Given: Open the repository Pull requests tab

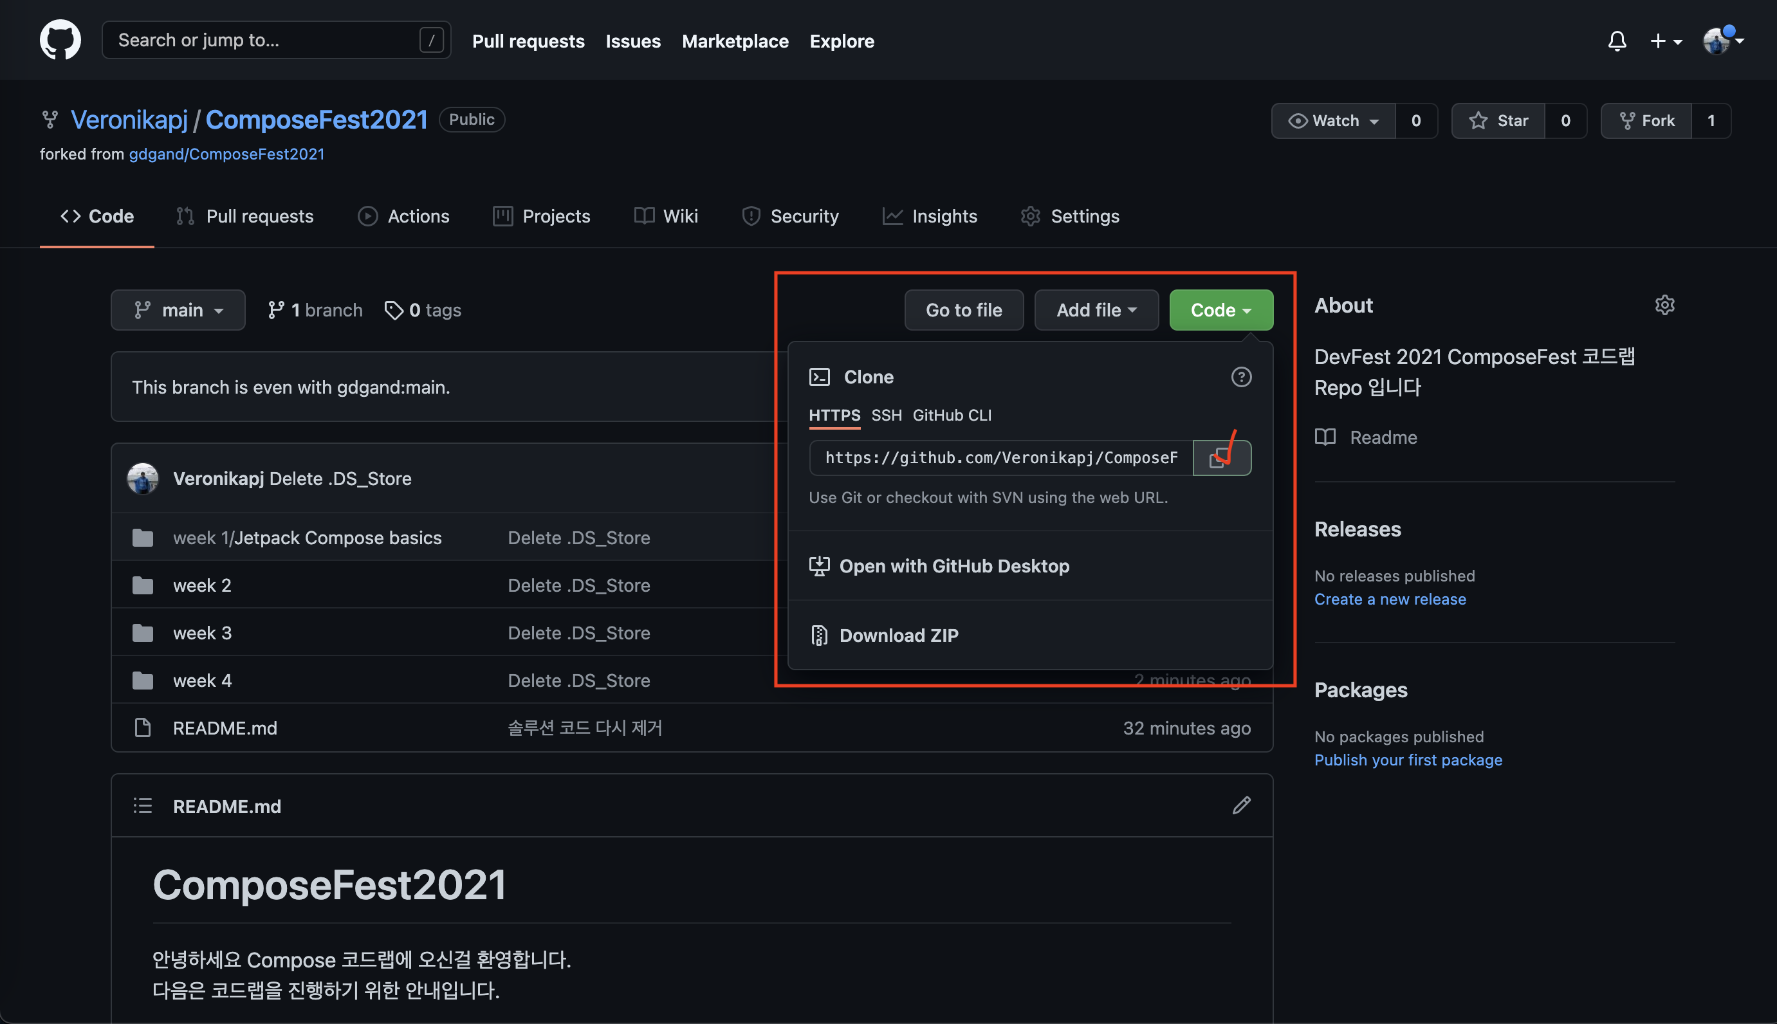Looking at the screenshot, I should tap(245, 217).
